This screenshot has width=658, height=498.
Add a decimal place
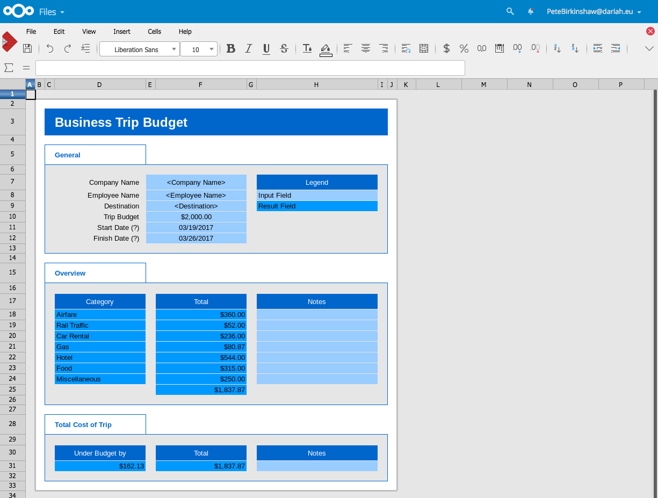tap(517, 49)
